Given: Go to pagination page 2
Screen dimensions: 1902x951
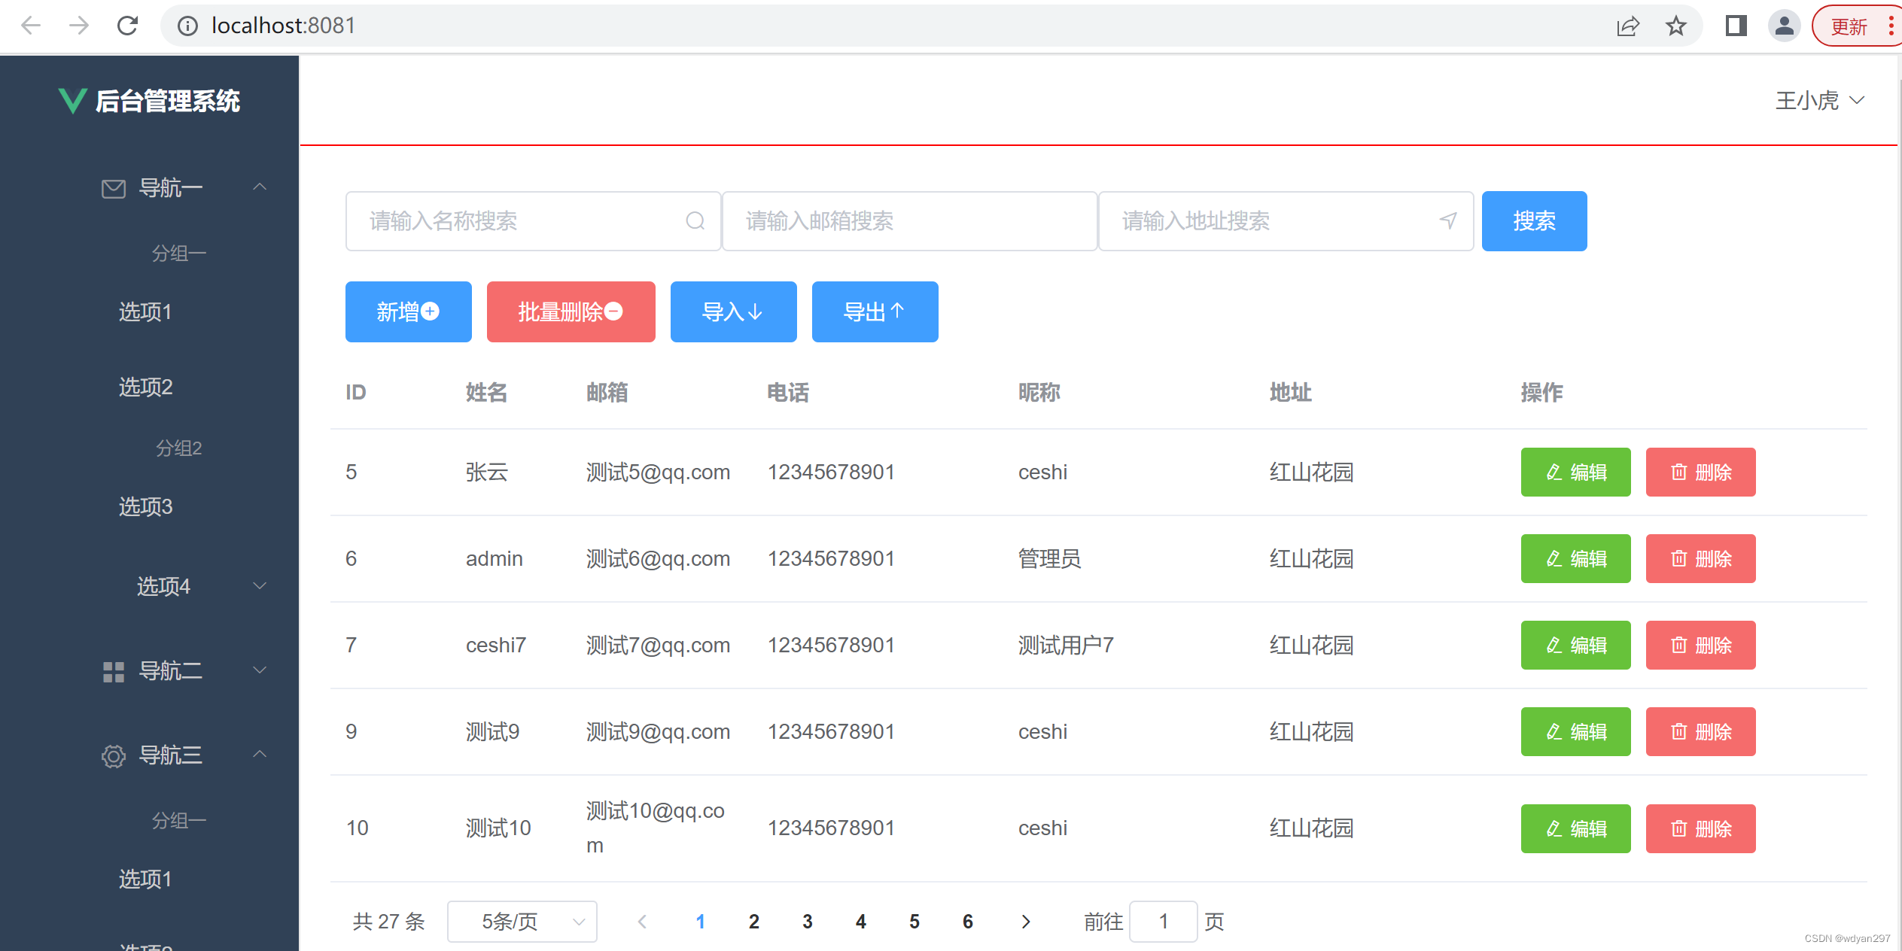Looking at the screenshot, I should [x=754, y=922].
